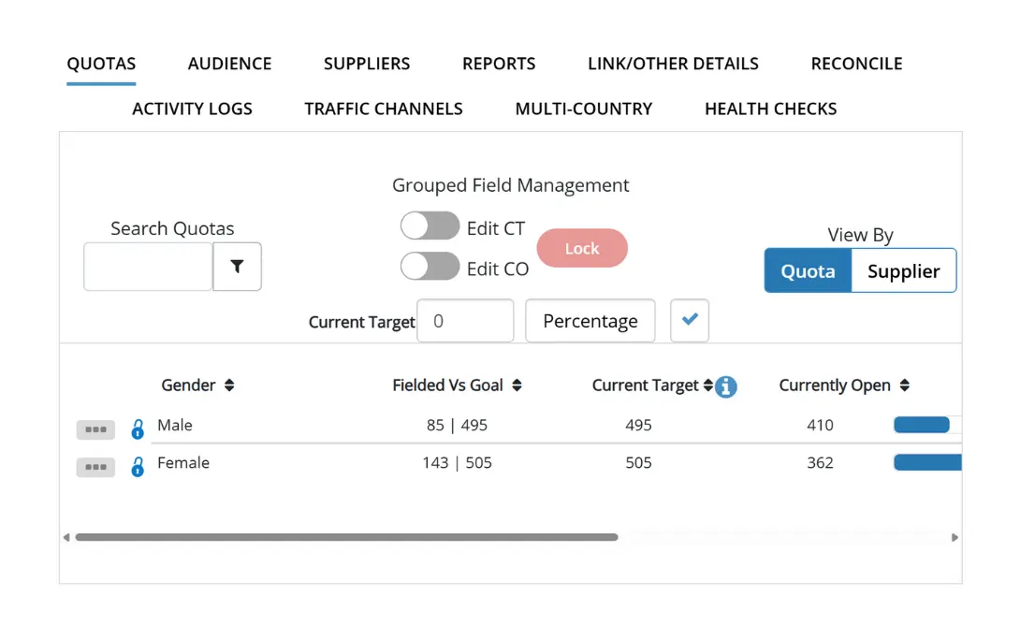
Task: Enable the Edit CT toggle
Action: click(x=430, y=227)
